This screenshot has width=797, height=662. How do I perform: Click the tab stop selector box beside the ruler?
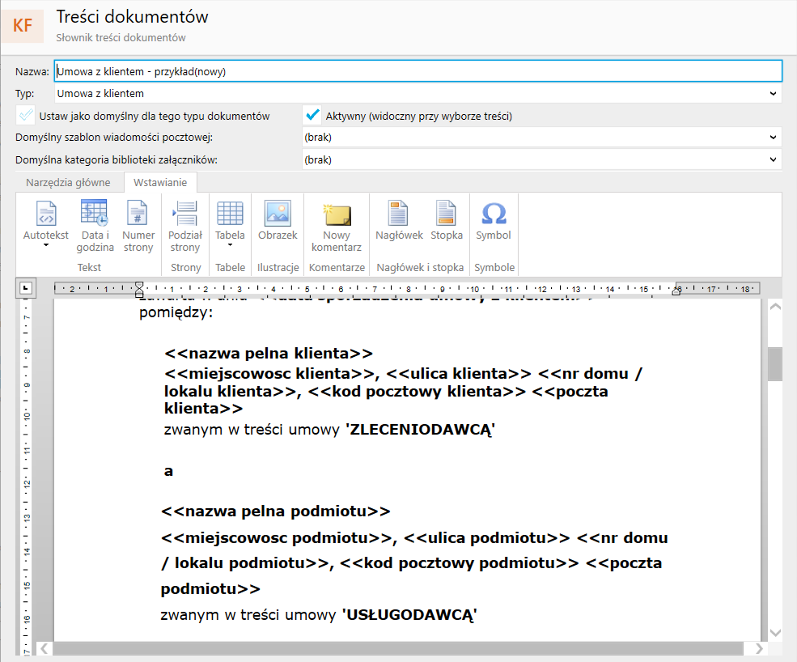click(x=25, y=288)
